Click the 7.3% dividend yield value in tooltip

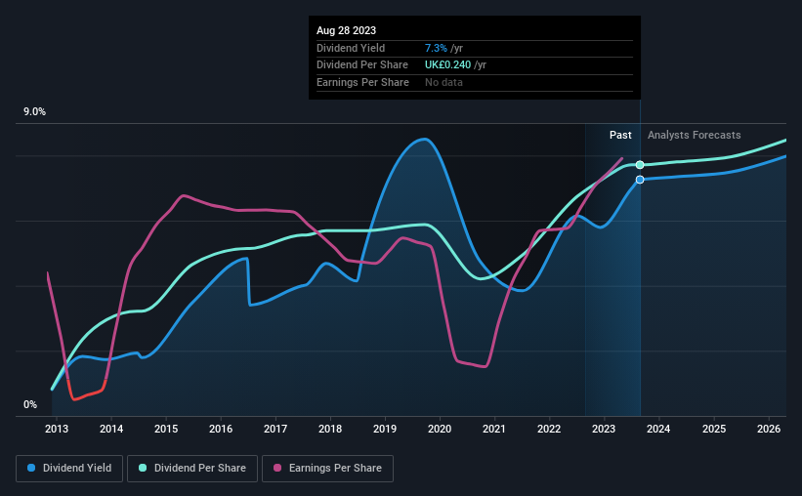click(x=436, y=48)
